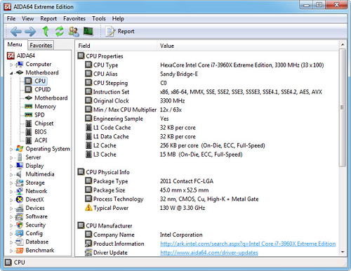The width and height of the screenshot is (351, 271).
Task: Collapse the Motherboard tree node
Action: click(x=11, y=73)
